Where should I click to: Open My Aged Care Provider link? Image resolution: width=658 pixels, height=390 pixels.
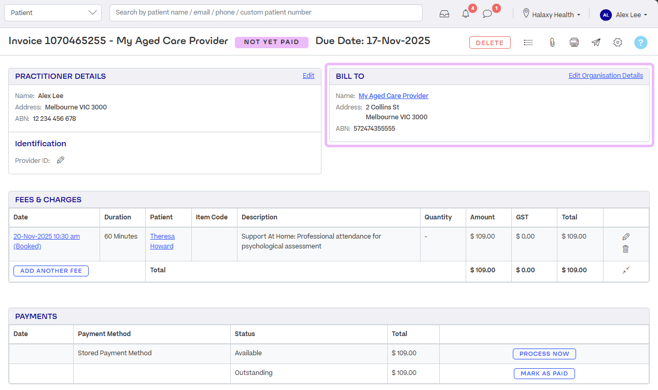point(394,95)
